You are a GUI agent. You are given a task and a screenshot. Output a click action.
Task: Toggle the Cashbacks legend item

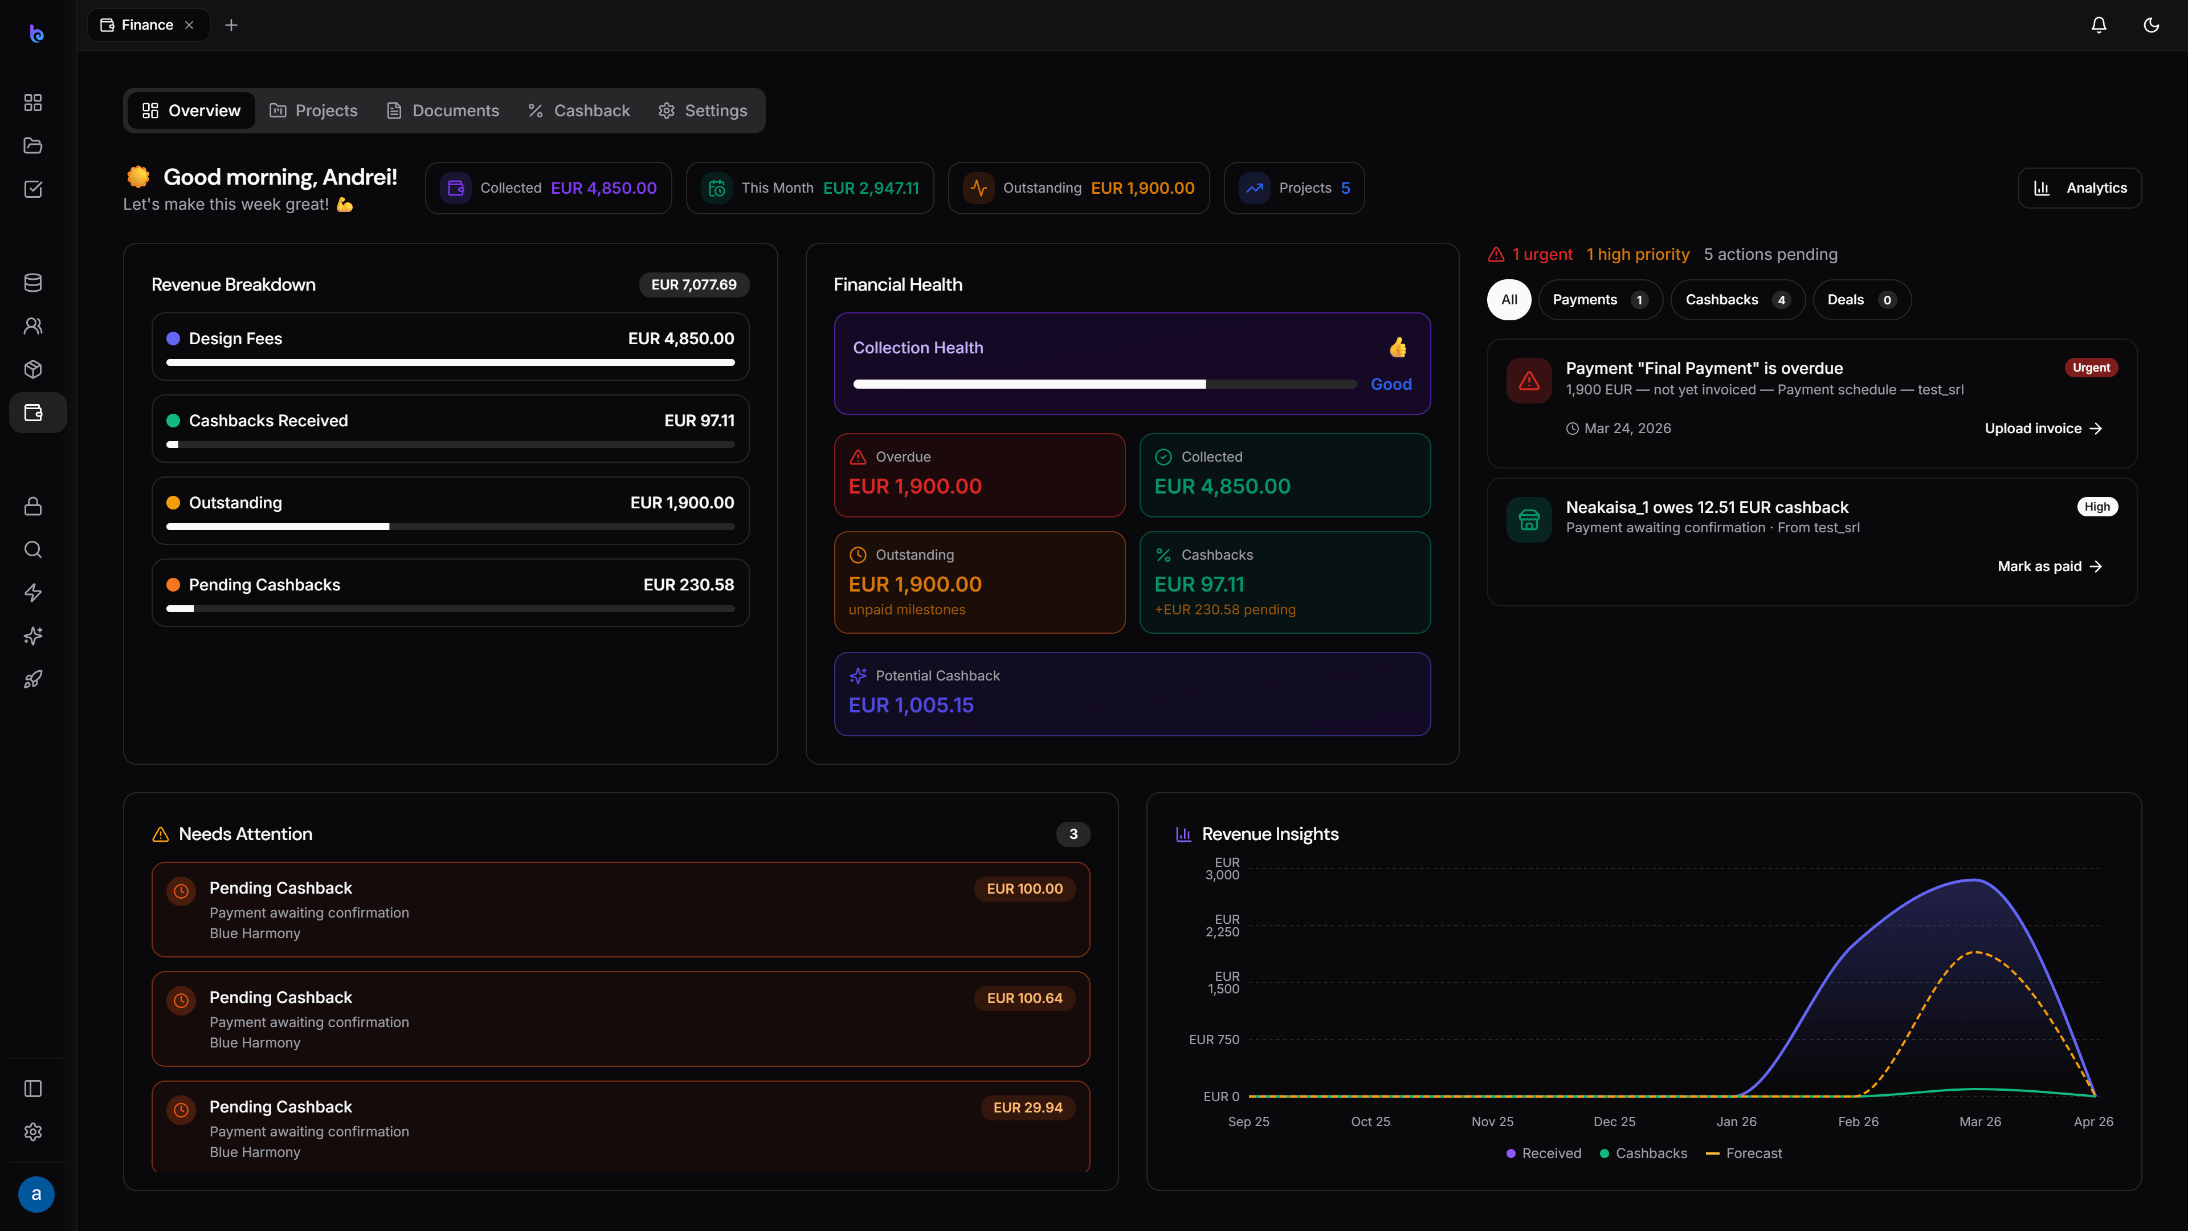1643,1153
